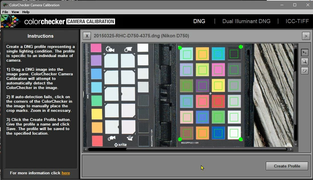Click the white bottom-right ColorChecker patch
313x180 pixels.
point(234,133)
